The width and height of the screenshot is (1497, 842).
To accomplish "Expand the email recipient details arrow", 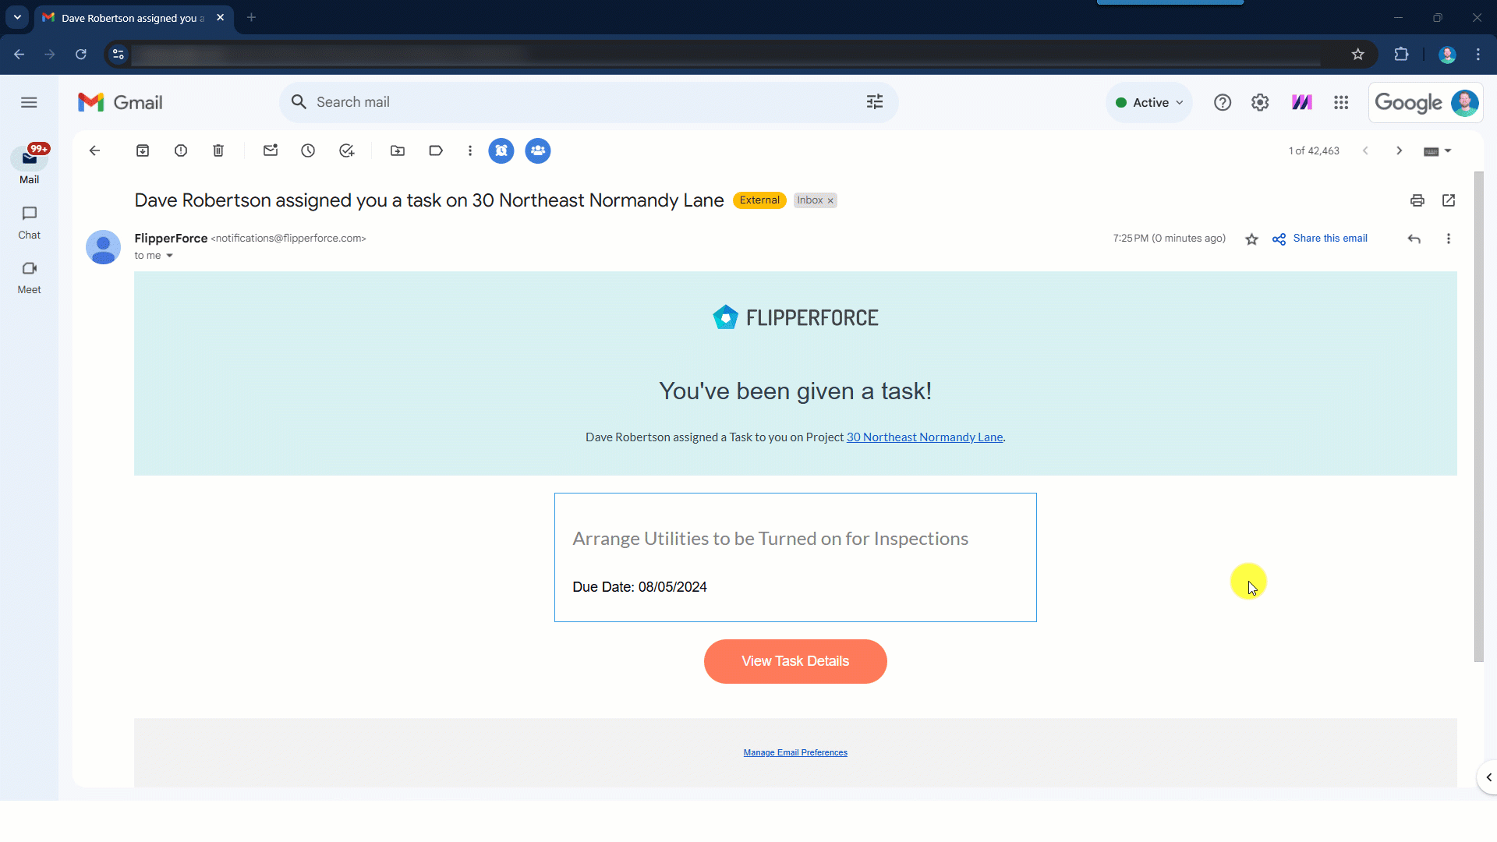I will pos(170,256).
